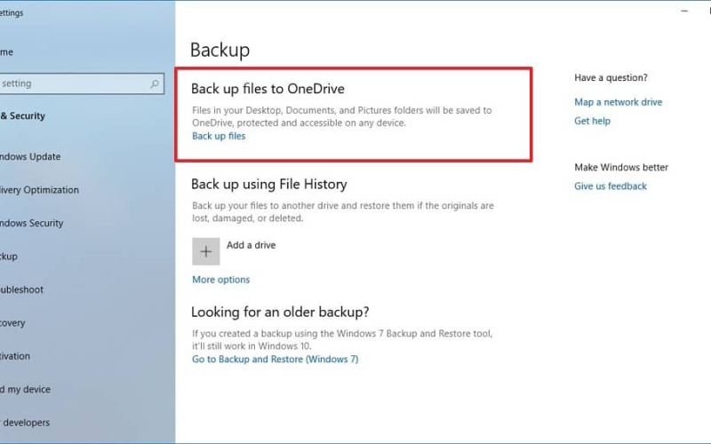Click the search magnifier icon in sidebar

(155, 83)
